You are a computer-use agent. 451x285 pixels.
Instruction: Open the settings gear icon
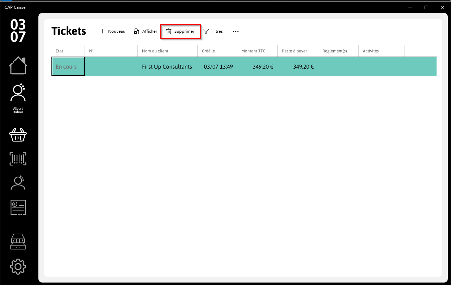pyautogui.click(x=18, y=267)
